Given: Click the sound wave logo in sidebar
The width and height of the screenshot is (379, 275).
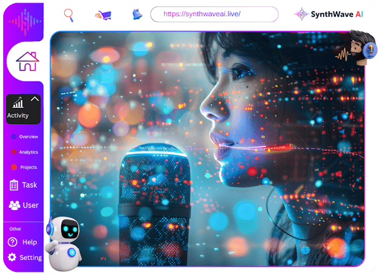Looking at the screenshot, I should click(x=26, y=21).
